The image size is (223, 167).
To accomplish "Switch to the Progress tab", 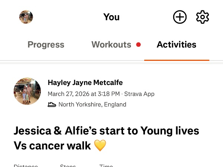I will click(46, 45).
